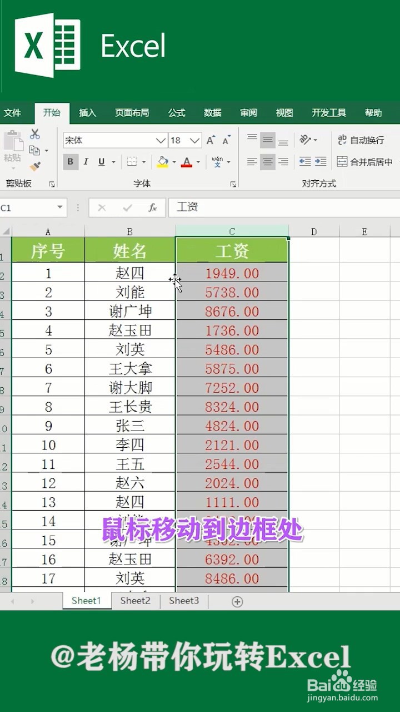Click the text orientation icon
The height and width of the screenshot is (712, 400).
coord(305,140)
